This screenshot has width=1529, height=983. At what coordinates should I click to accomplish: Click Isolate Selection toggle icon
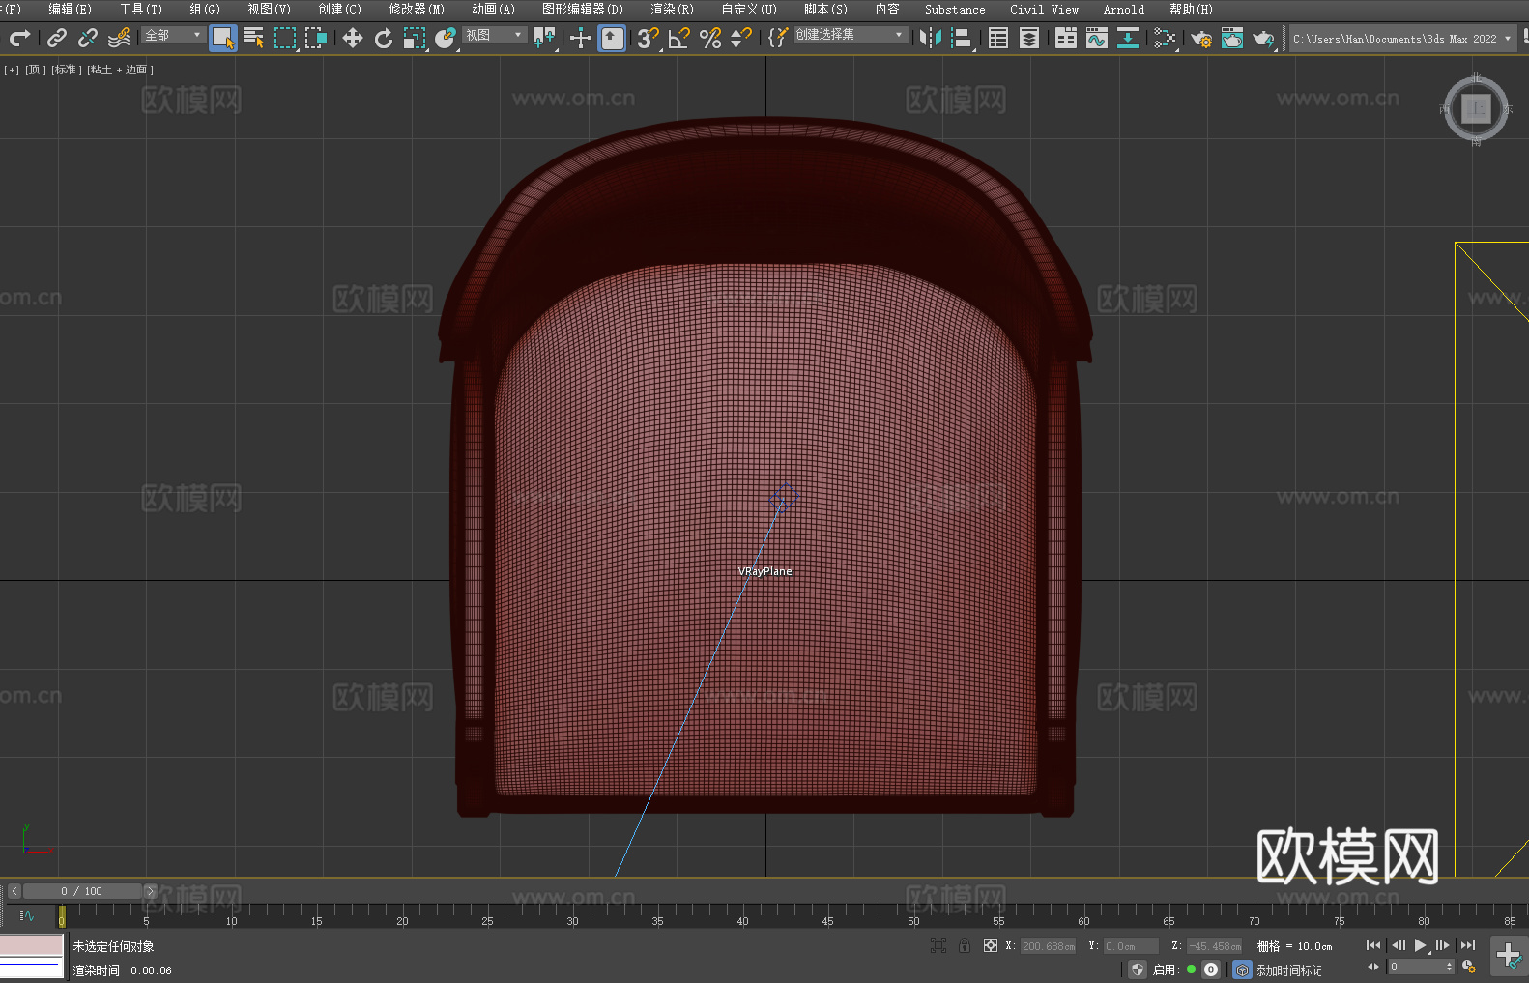[938, 945]
